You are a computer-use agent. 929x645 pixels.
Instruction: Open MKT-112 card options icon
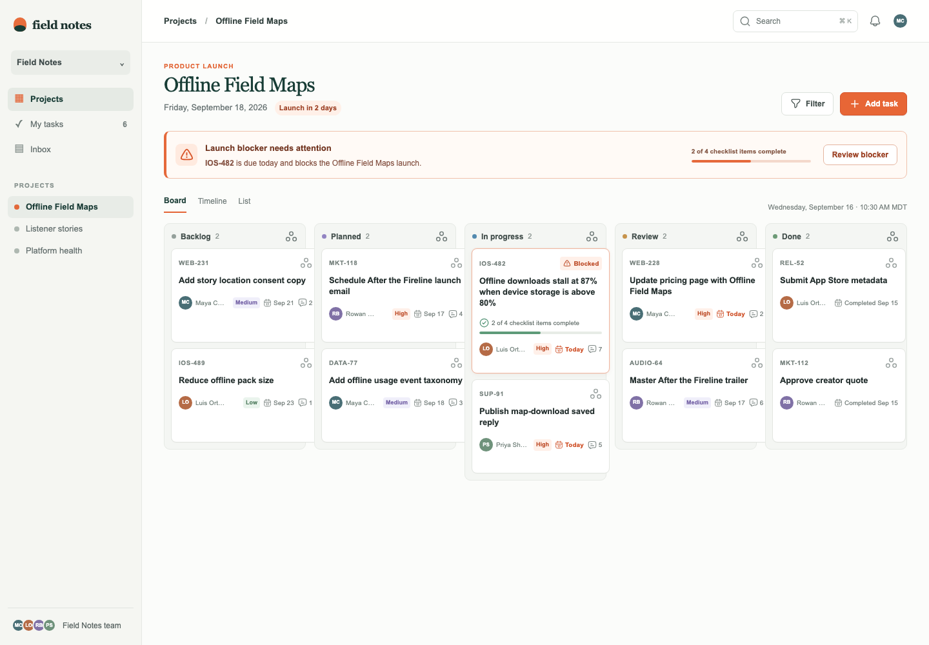pyautogui.click(x=891, y=363)
